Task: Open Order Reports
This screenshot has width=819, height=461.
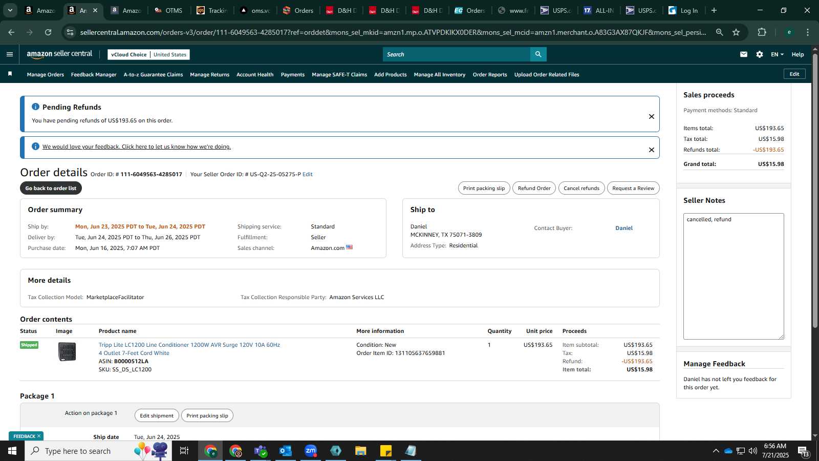Action: click(490, 75)
